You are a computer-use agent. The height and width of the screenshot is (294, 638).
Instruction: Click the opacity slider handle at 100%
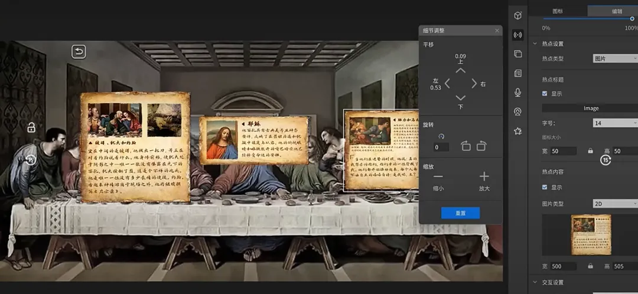(x=632, y=18)
